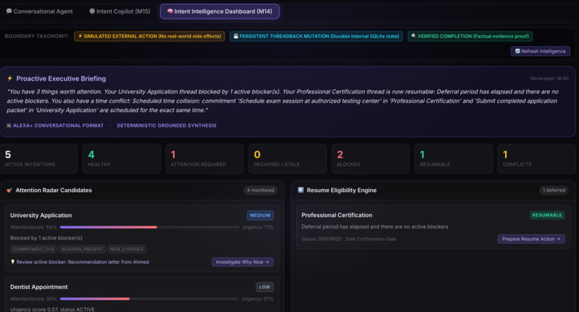The height and width of the screenshot is (312, 579).
Task: Open the Professional Certification card title
Action: pos(337,215)
